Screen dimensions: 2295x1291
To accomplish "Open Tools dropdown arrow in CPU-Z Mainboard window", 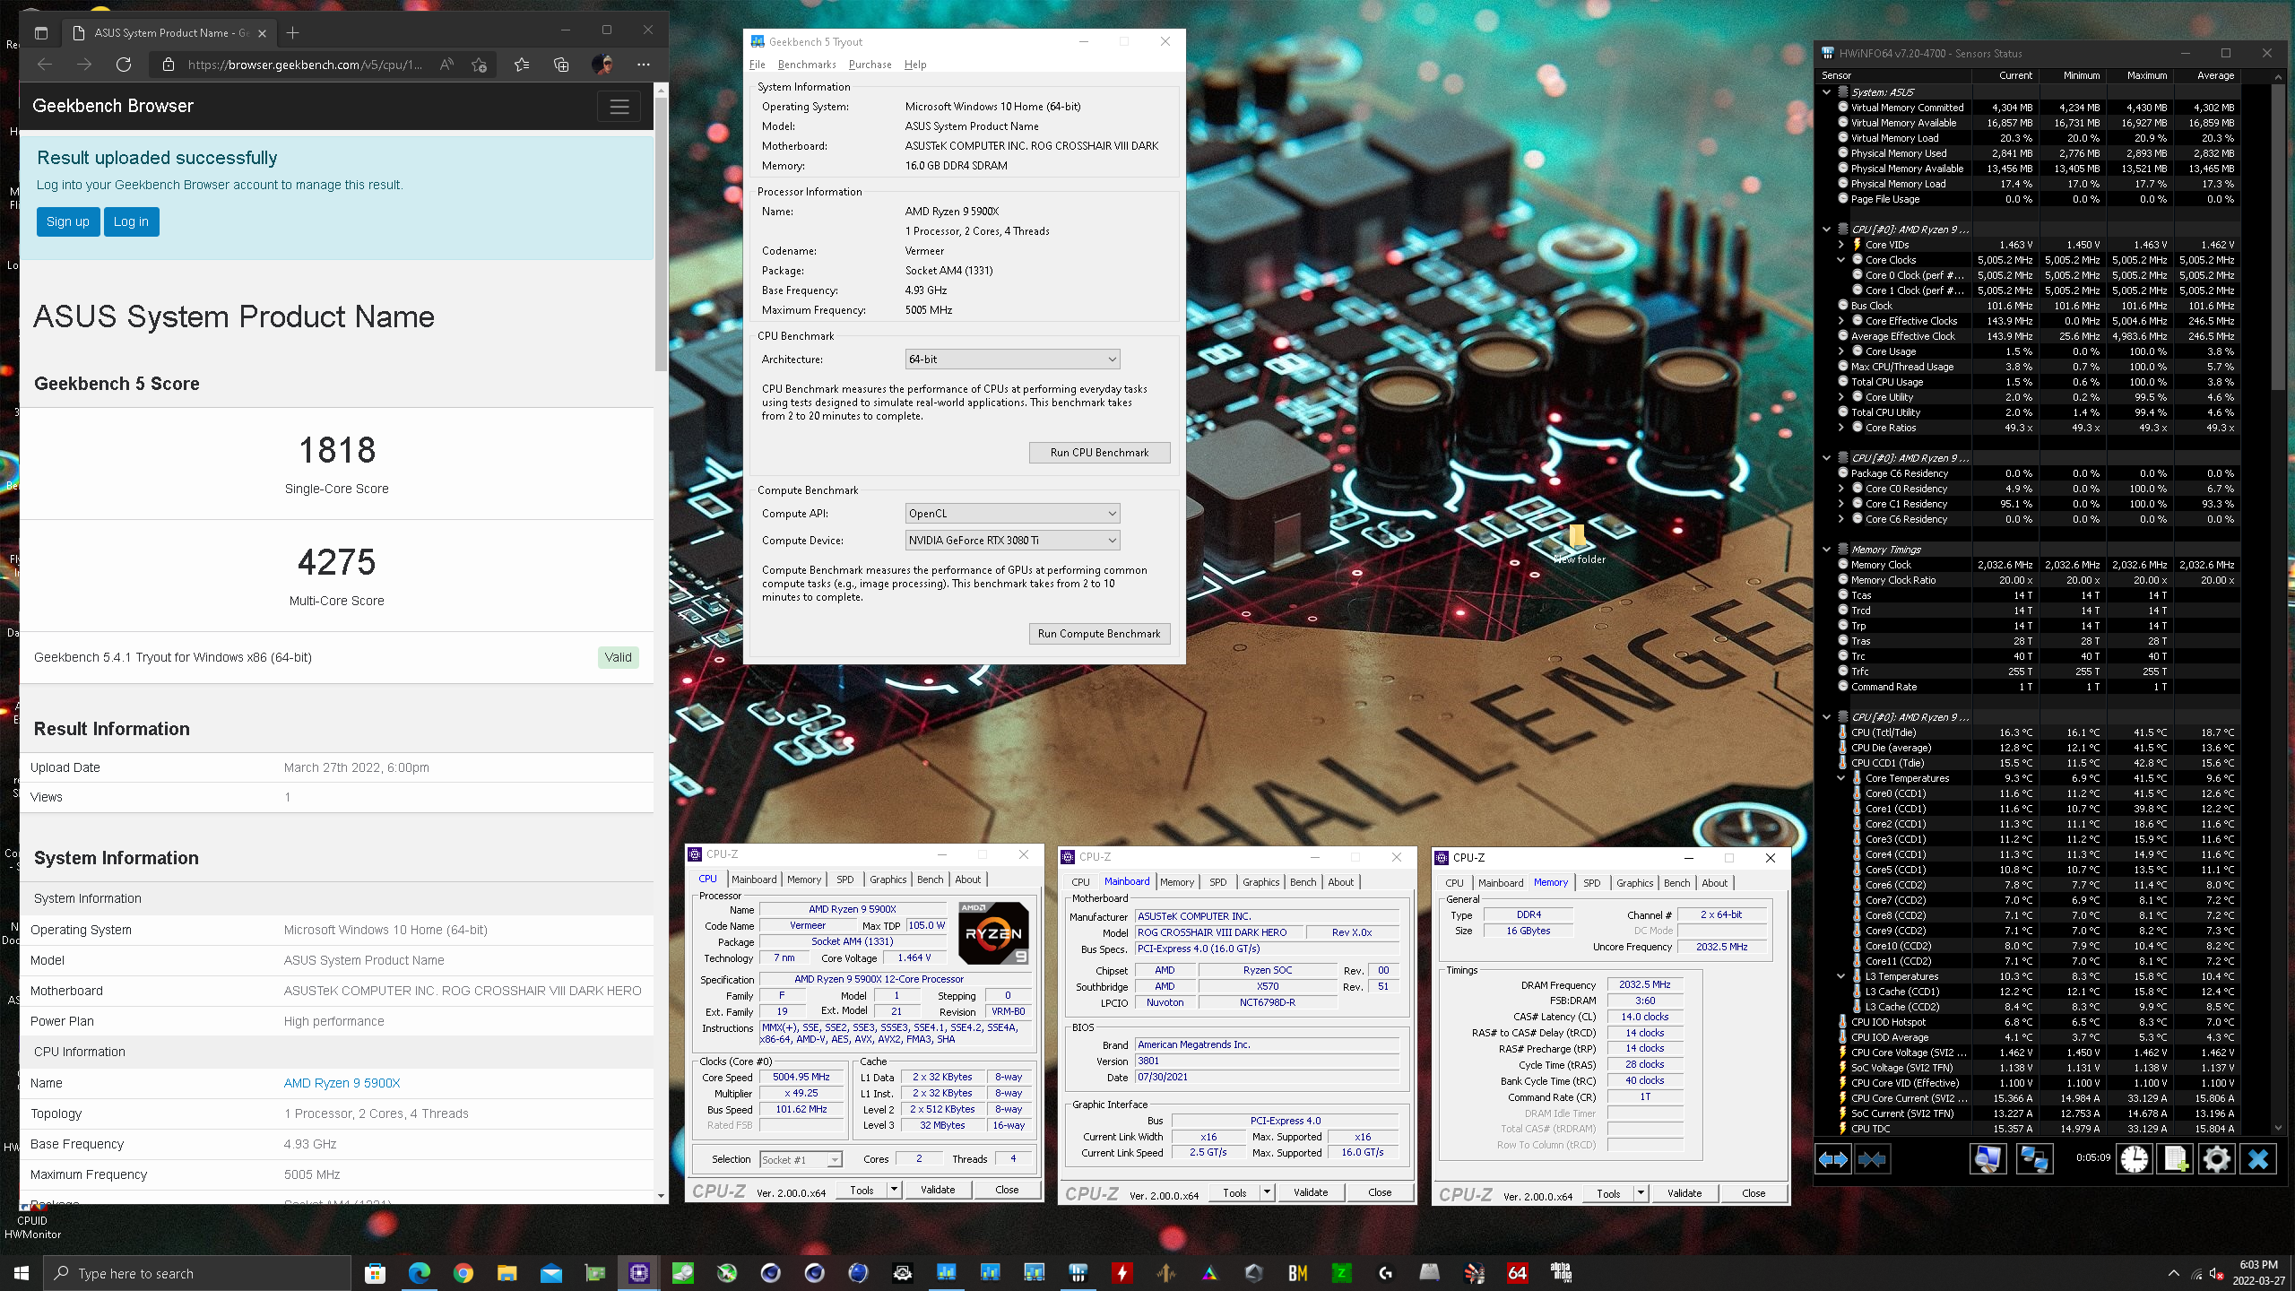I will coord(1267,1192).
